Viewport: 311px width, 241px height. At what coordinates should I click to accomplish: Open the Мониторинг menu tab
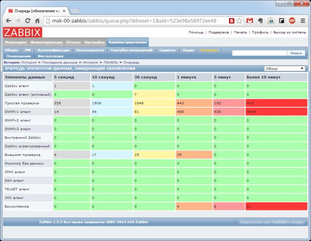click(x=16, y=42)
